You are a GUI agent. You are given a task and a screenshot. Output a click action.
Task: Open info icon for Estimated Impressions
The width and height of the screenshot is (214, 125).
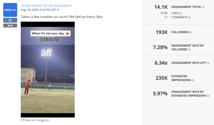coord(193,80)
